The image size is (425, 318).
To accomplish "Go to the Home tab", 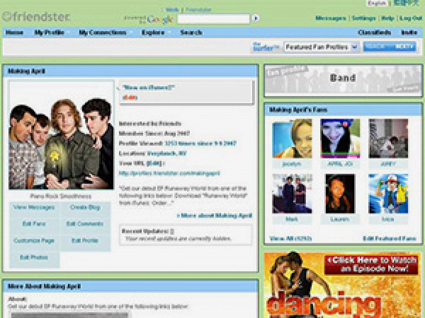I will click(14, 32).
